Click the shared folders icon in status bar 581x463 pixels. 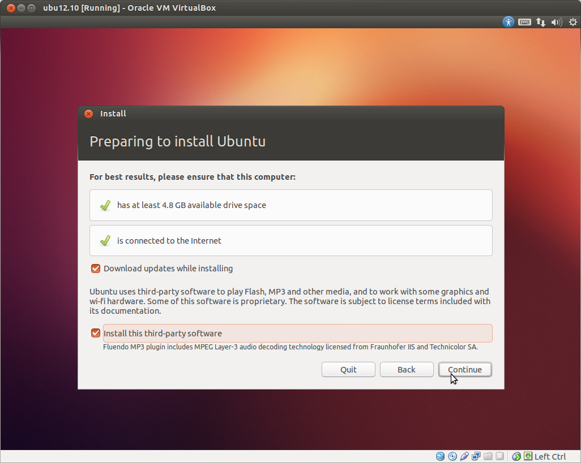(x=488, y=456)
